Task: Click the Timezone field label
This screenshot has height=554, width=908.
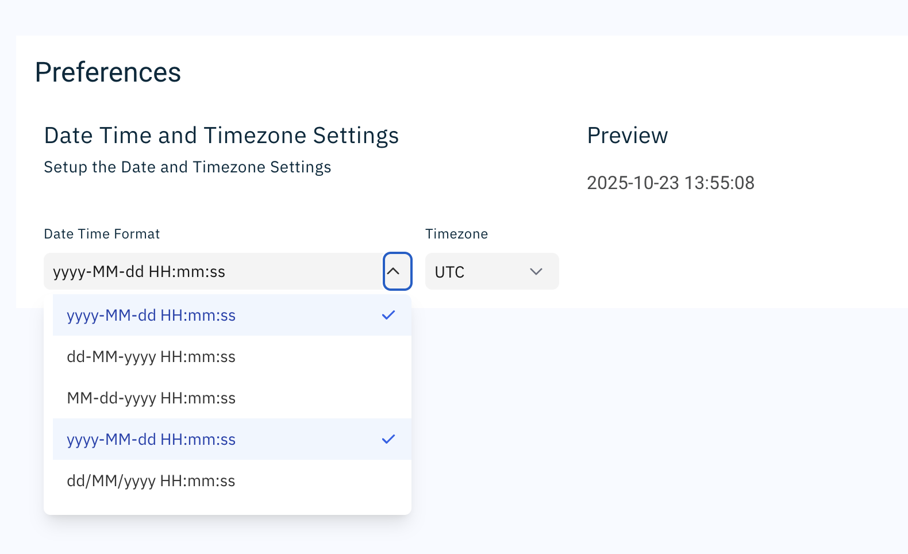Action: (456, 234)
